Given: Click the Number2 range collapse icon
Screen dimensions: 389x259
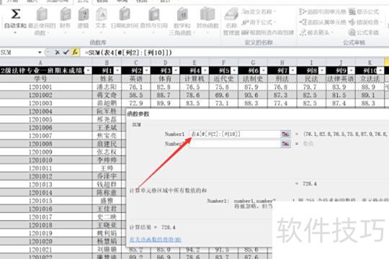Looking at the screenshot, I should tap(285, 144).
